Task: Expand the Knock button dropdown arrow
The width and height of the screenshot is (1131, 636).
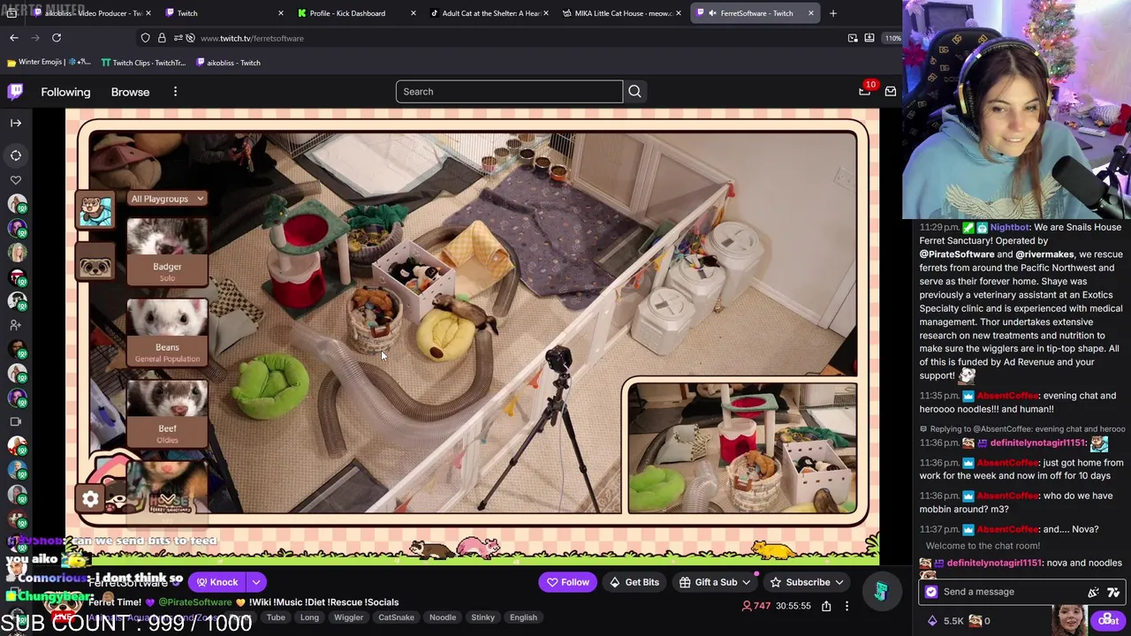Action: click(255, 582)
